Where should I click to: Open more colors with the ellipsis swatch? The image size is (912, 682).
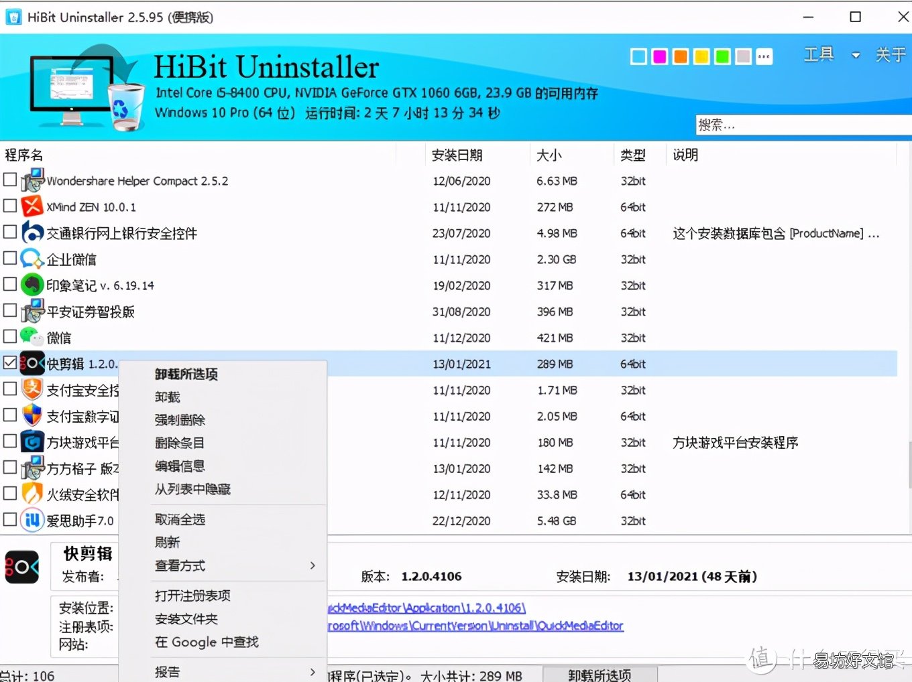[x=764, y=56]
